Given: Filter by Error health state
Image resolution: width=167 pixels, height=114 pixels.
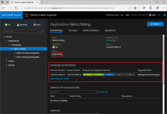Looking at the screenshot, I should pyautogui.click(x=37, y=25).
